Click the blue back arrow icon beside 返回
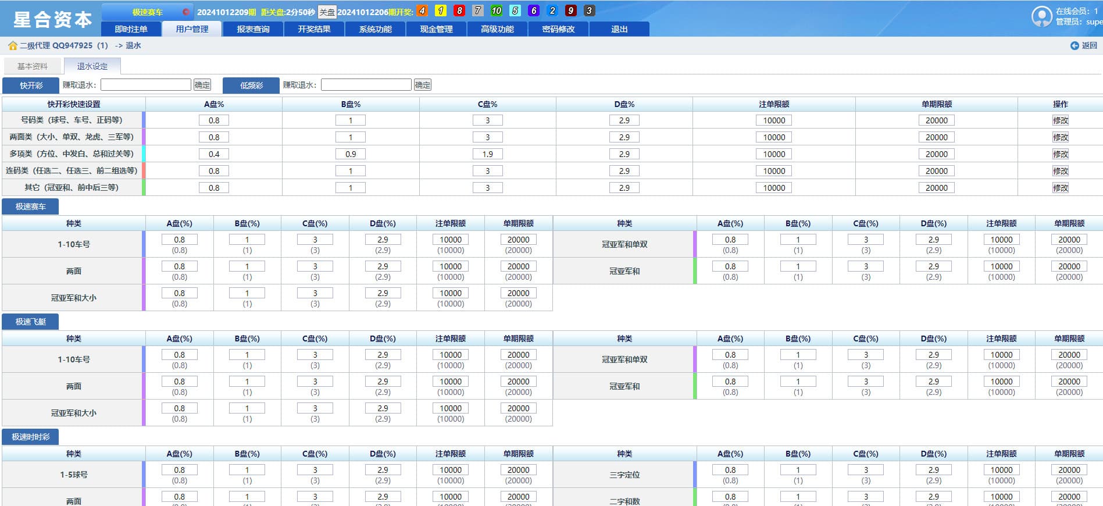The image size is (1103, 506). coord(1075,45)
